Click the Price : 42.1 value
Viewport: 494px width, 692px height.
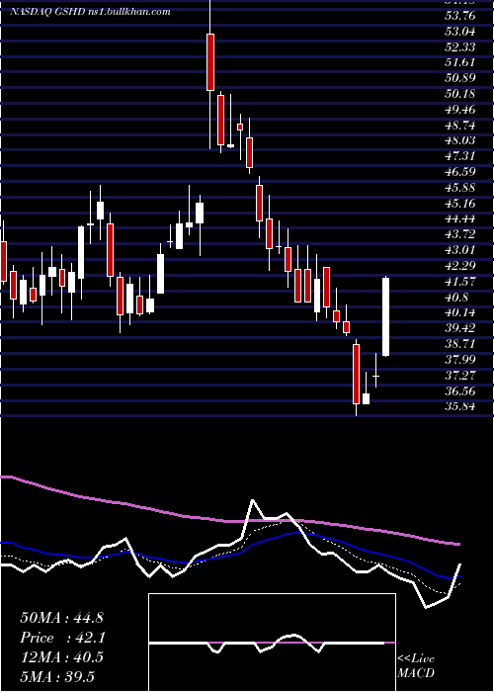pyautogui.click(x=61, y=638)
